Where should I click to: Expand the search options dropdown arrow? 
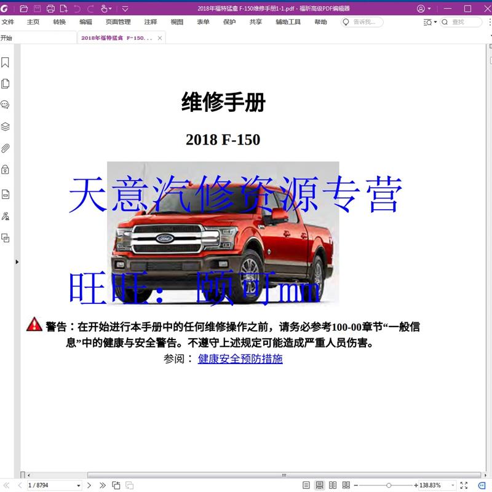[x=435, y=22]
